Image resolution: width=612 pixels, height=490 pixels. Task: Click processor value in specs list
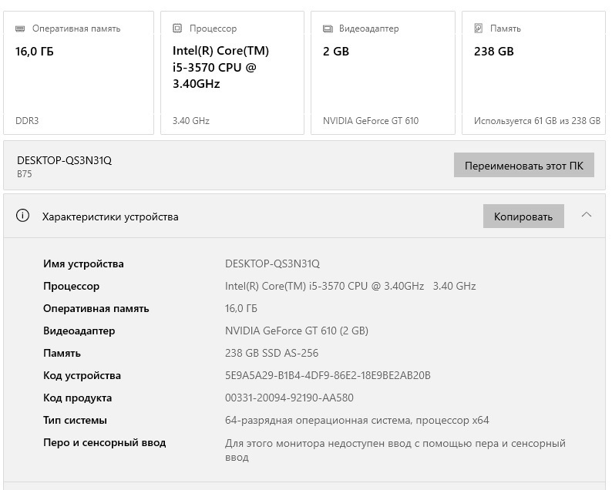click(350, 287)
